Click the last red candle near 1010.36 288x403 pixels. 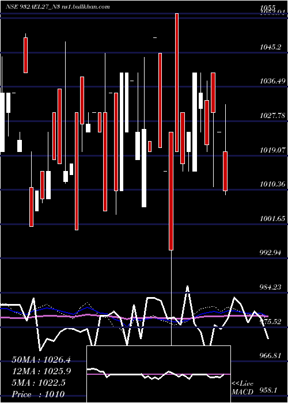tap(225, 171)
